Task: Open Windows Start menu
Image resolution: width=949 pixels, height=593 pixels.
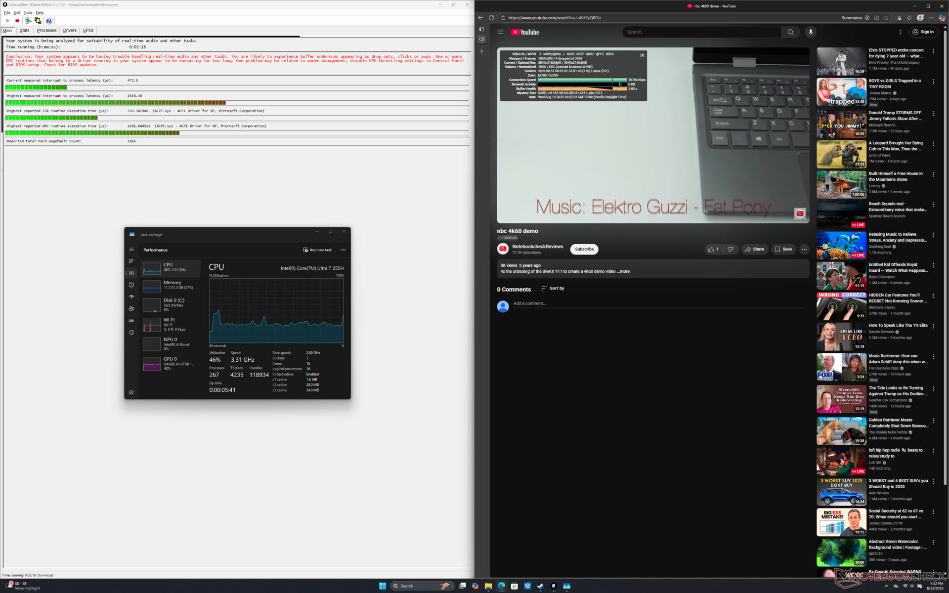Action: pos(383,586)
